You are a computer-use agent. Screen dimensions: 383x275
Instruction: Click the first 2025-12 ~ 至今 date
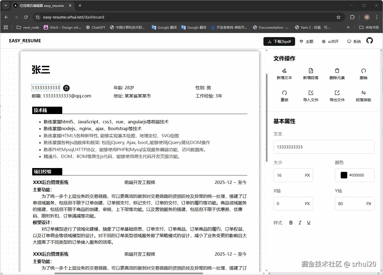pos(231,182)
